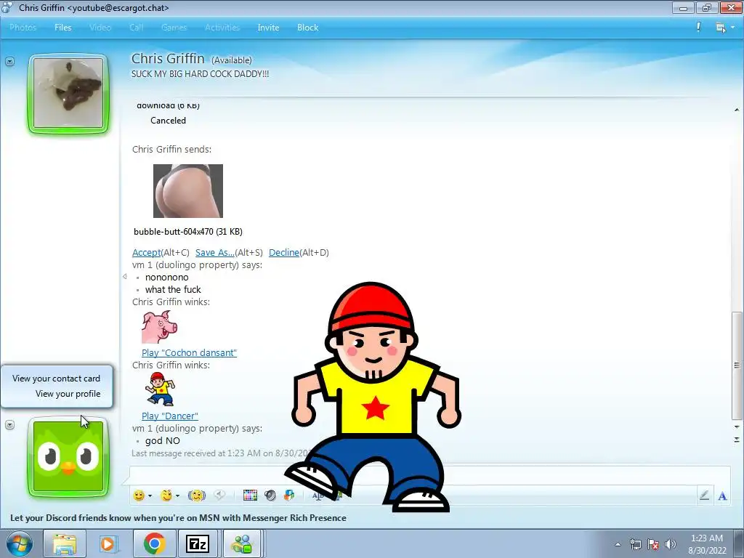This screenshot has width=744, height=558.
Task: Open the winks picker icon
Action: coord(166,496)
